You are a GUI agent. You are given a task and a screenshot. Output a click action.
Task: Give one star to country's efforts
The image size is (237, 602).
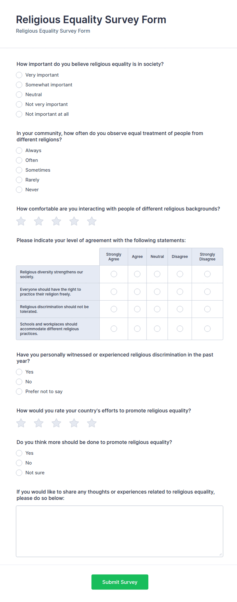pos(21,423)
